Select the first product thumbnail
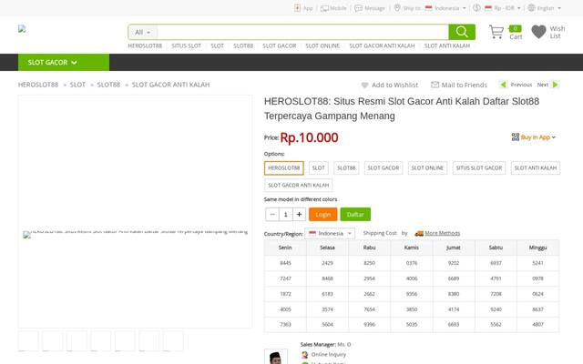Screen dimensions: 583x364 pos(28,340)
